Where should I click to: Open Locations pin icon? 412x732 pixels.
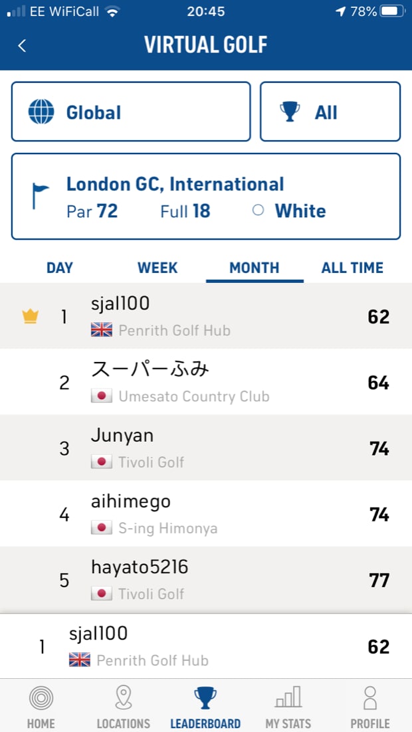coord(123,699)
